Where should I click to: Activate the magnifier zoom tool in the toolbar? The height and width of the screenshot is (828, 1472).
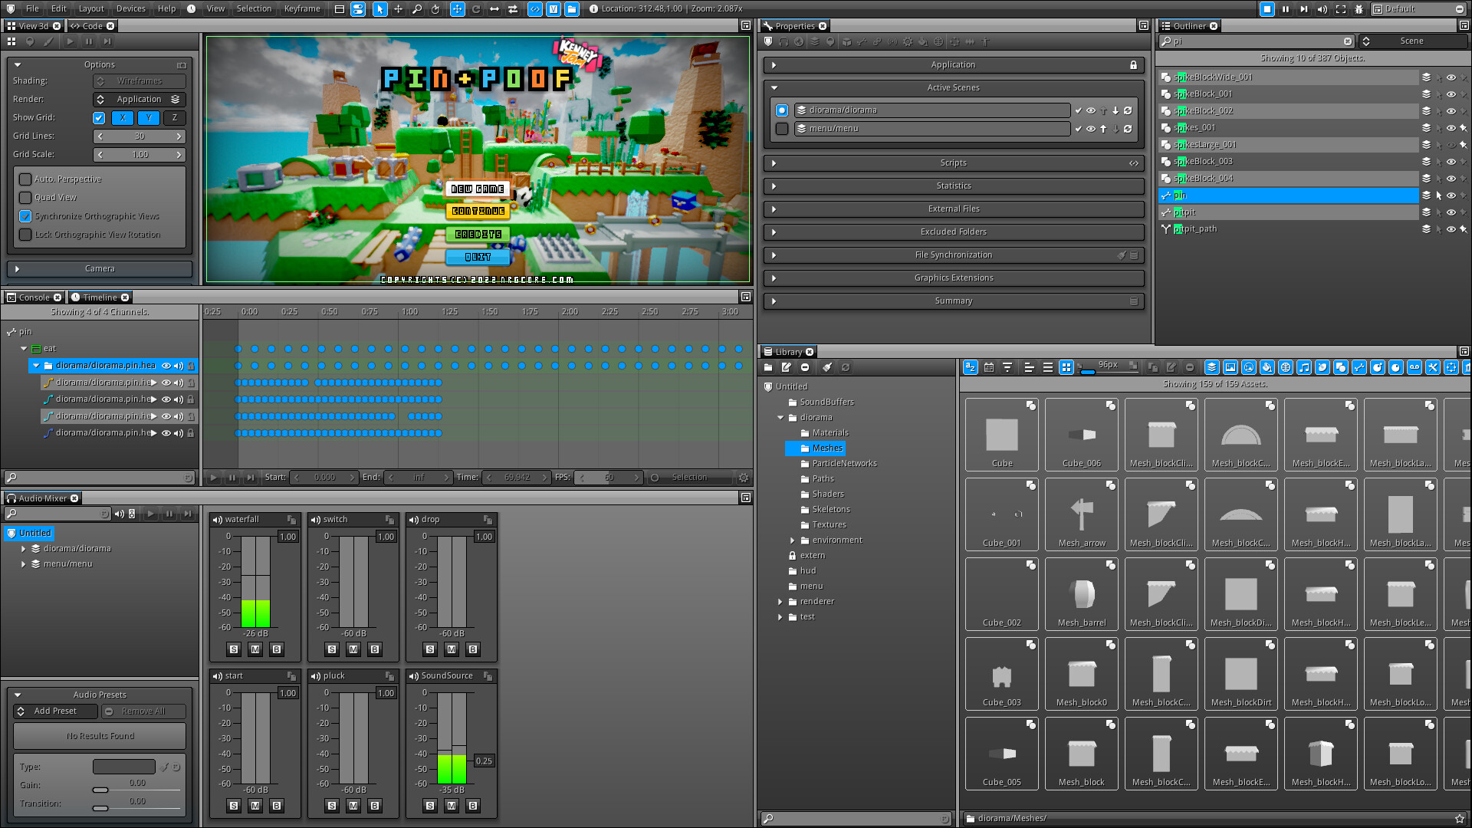[416, 9]
